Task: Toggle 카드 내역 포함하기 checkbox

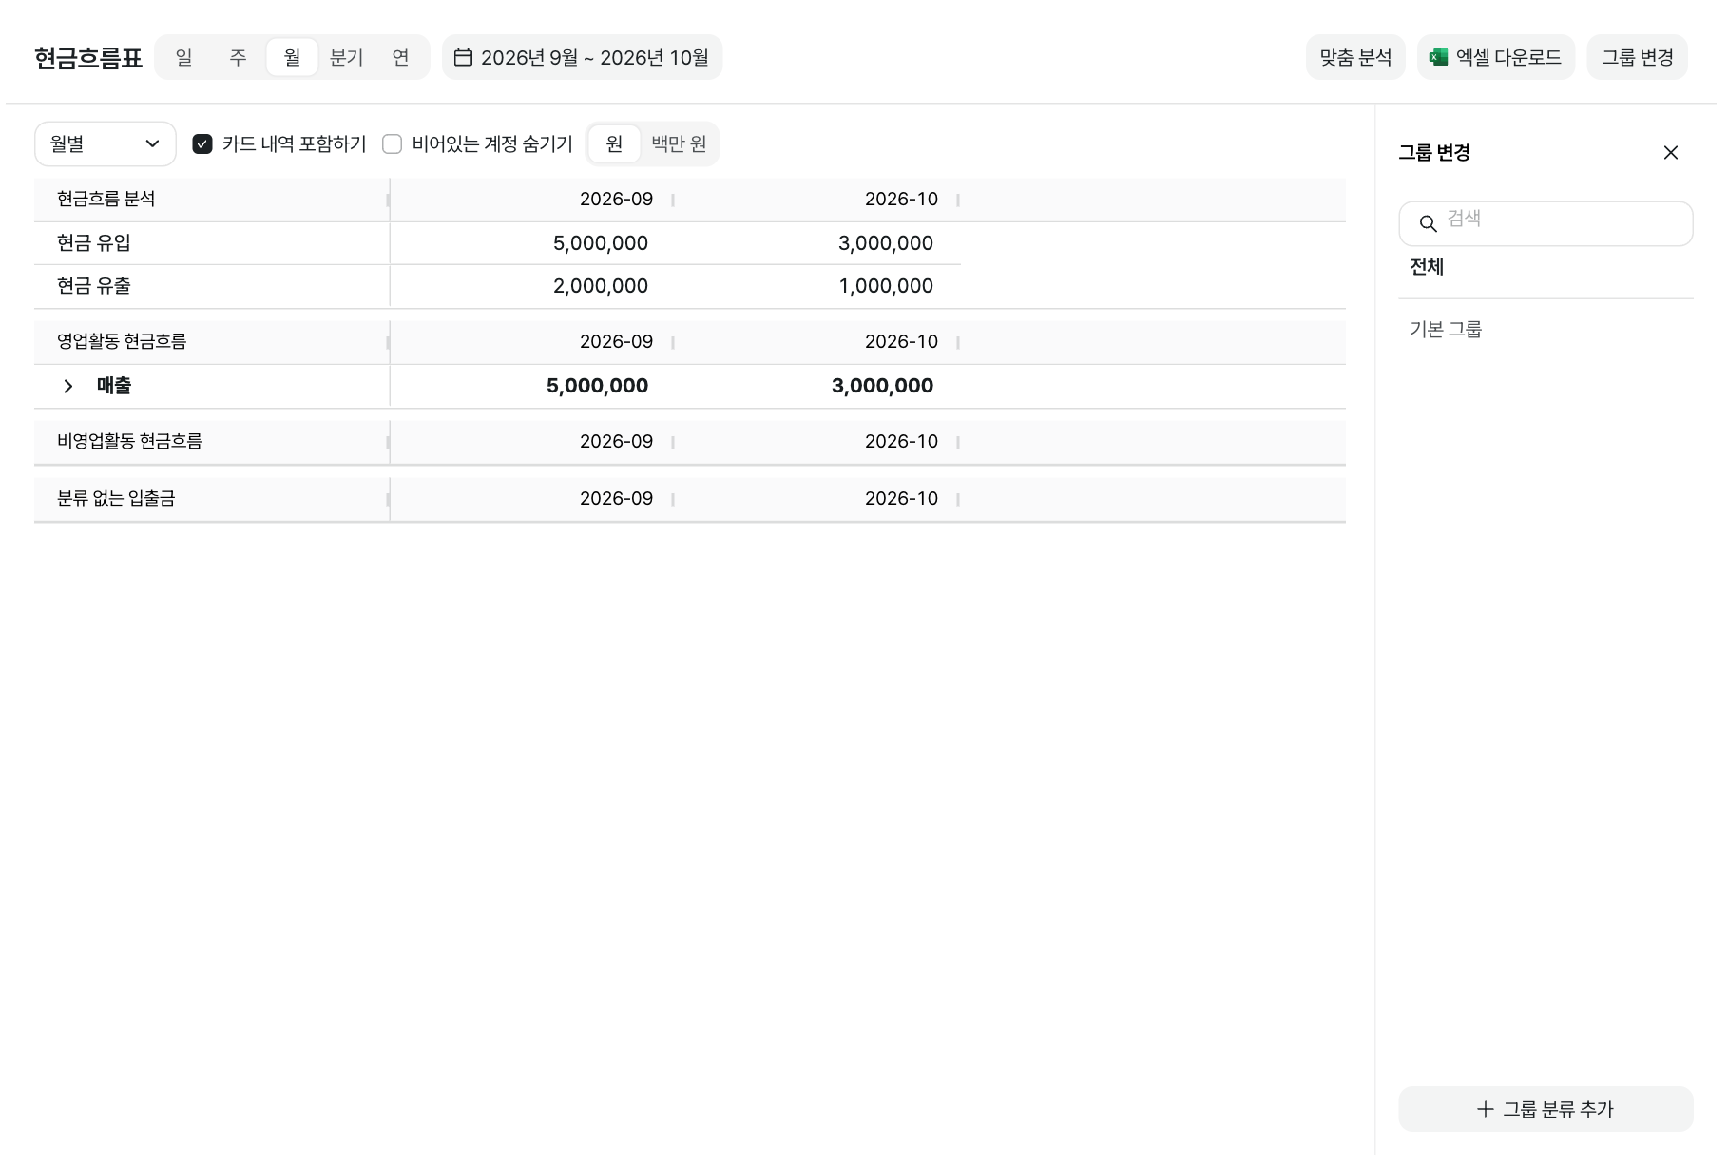Action: [202, 143]
